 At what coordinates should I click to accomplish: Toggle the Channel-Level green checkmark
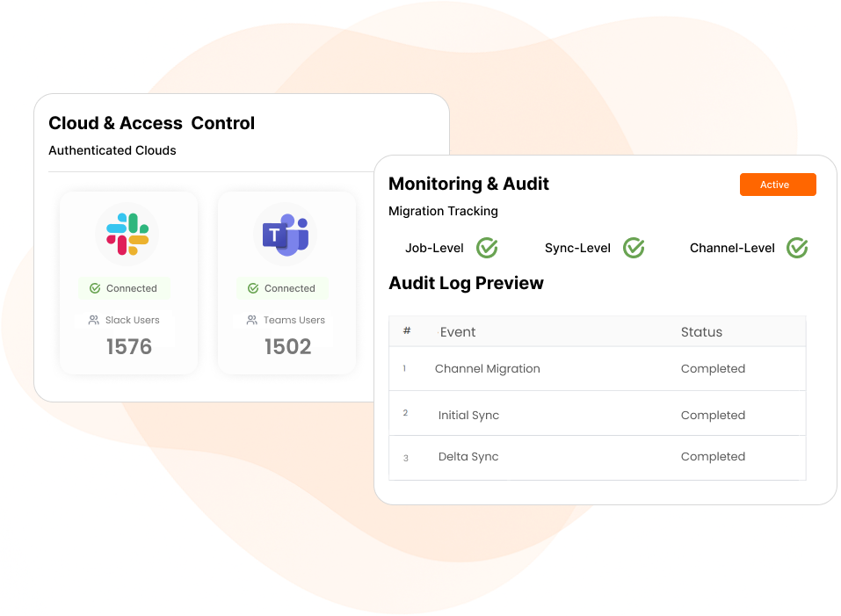pos(797,248)
